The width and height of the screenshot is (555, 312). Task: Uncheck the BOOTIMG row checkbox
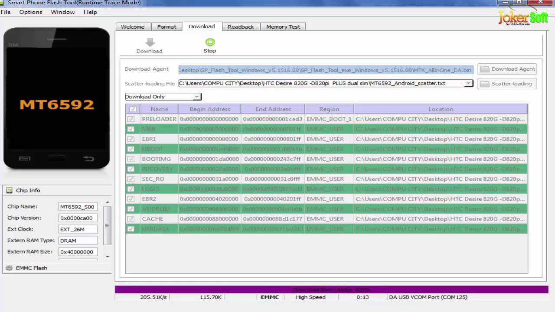[x=131, y=159]
